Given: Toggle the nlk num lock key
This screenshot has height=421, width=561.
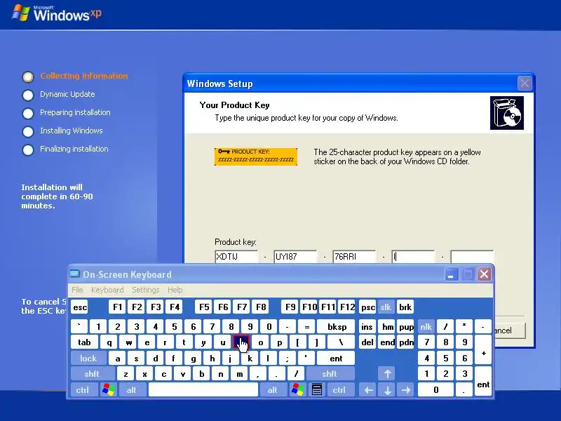Looking at the screenshot, I should click(x=426, y=326).
